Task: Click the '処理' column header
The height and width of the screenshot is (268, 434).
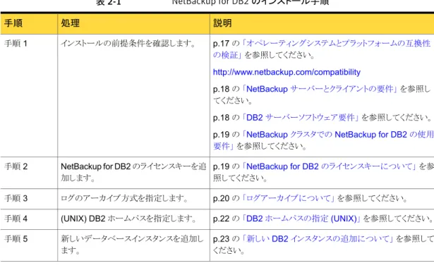Action: [x=133, y=23]
